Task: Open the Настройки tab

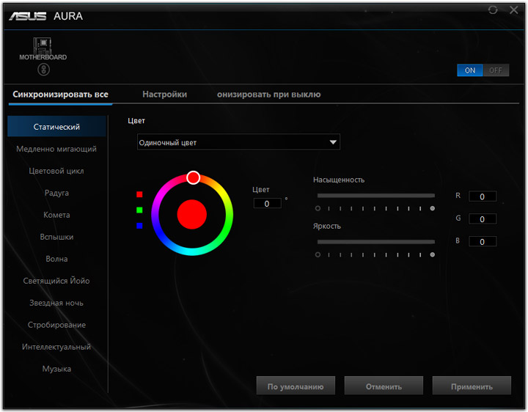Action: 165,95
